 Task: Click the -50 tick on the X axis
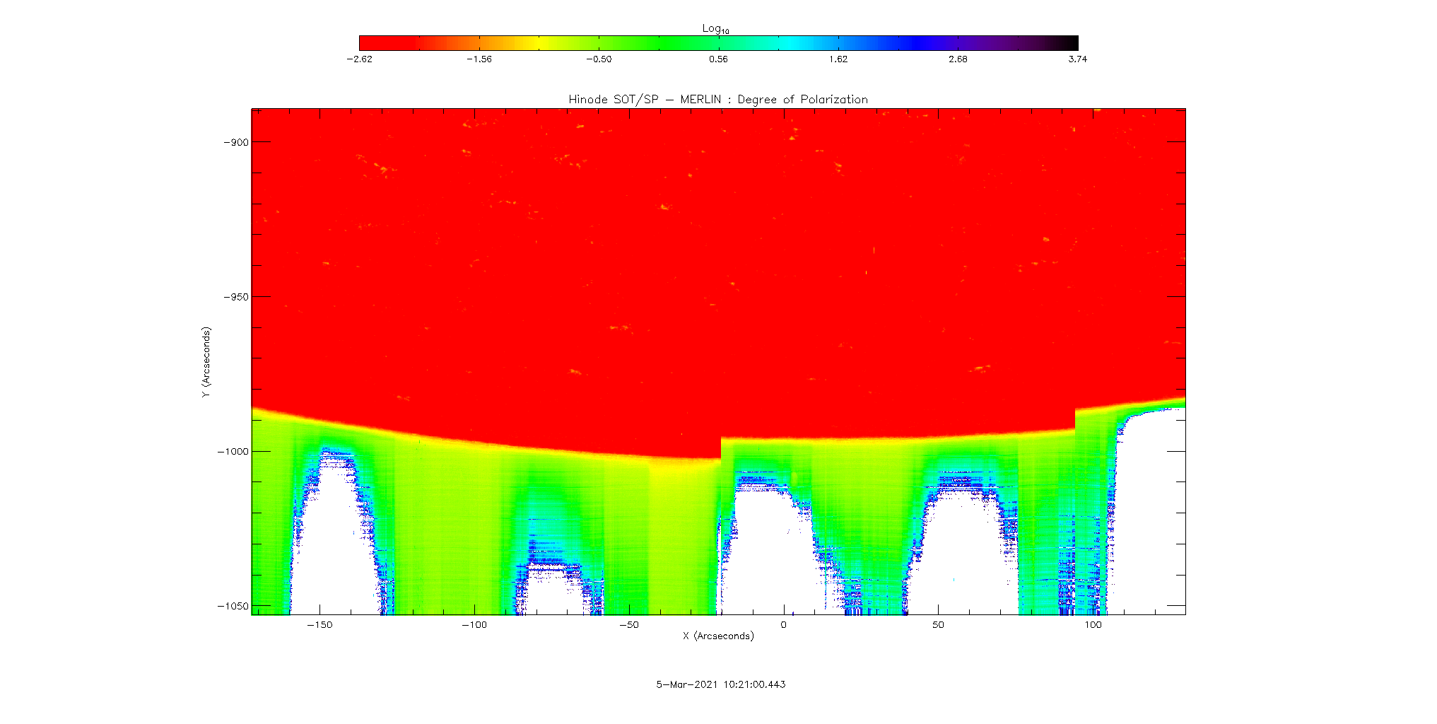point(628,625)
